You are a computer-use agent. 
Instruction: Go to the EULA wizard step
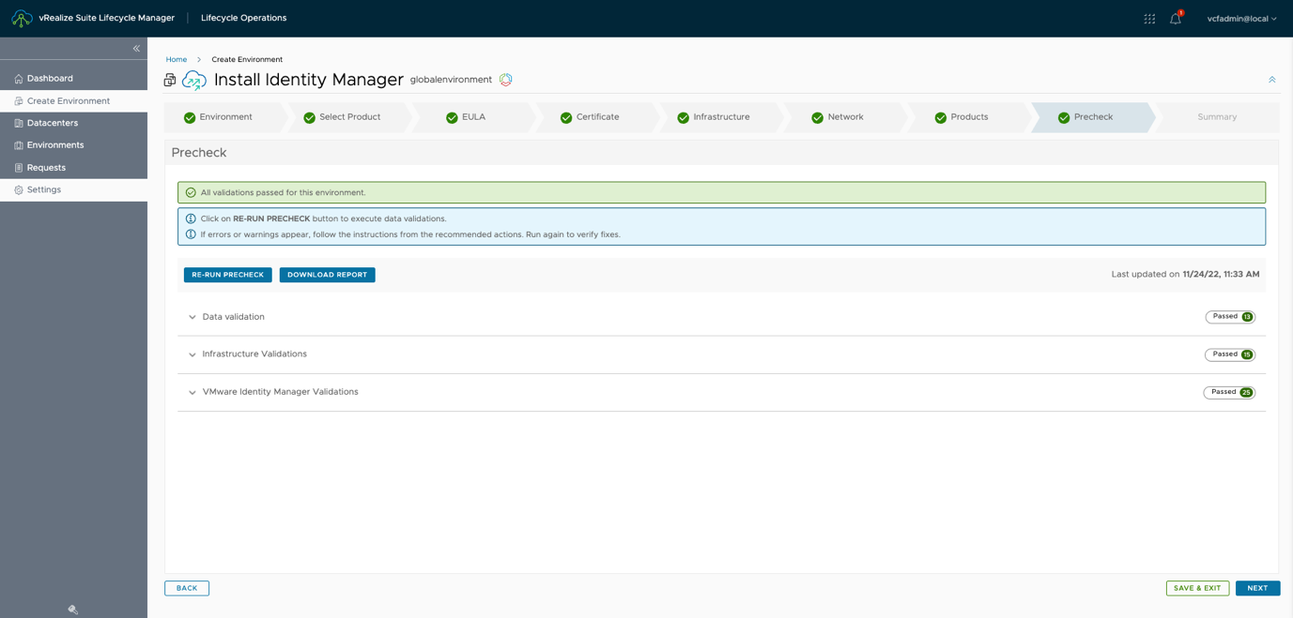(473, 117)
